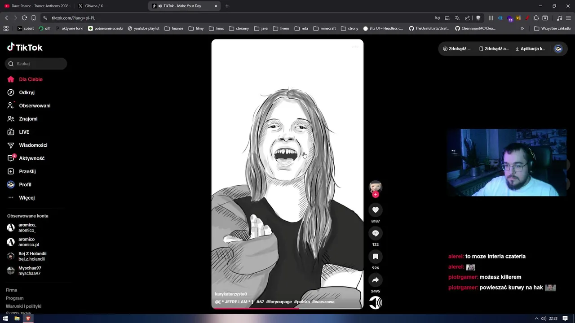Open the video's three-dot options menu

tap(355, 46)
